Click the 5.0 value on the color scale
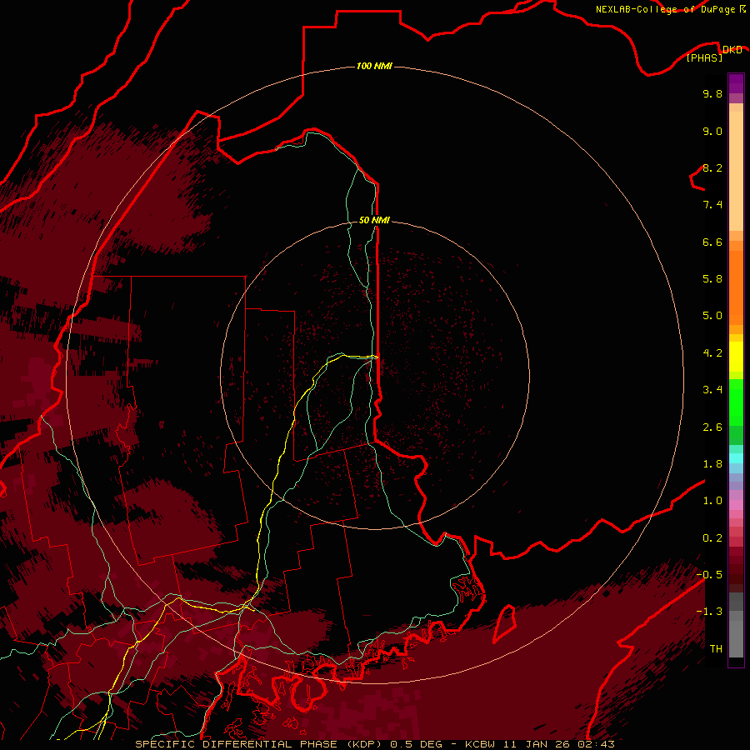Screen dimensions: 750x750 [x=712, y=316]
